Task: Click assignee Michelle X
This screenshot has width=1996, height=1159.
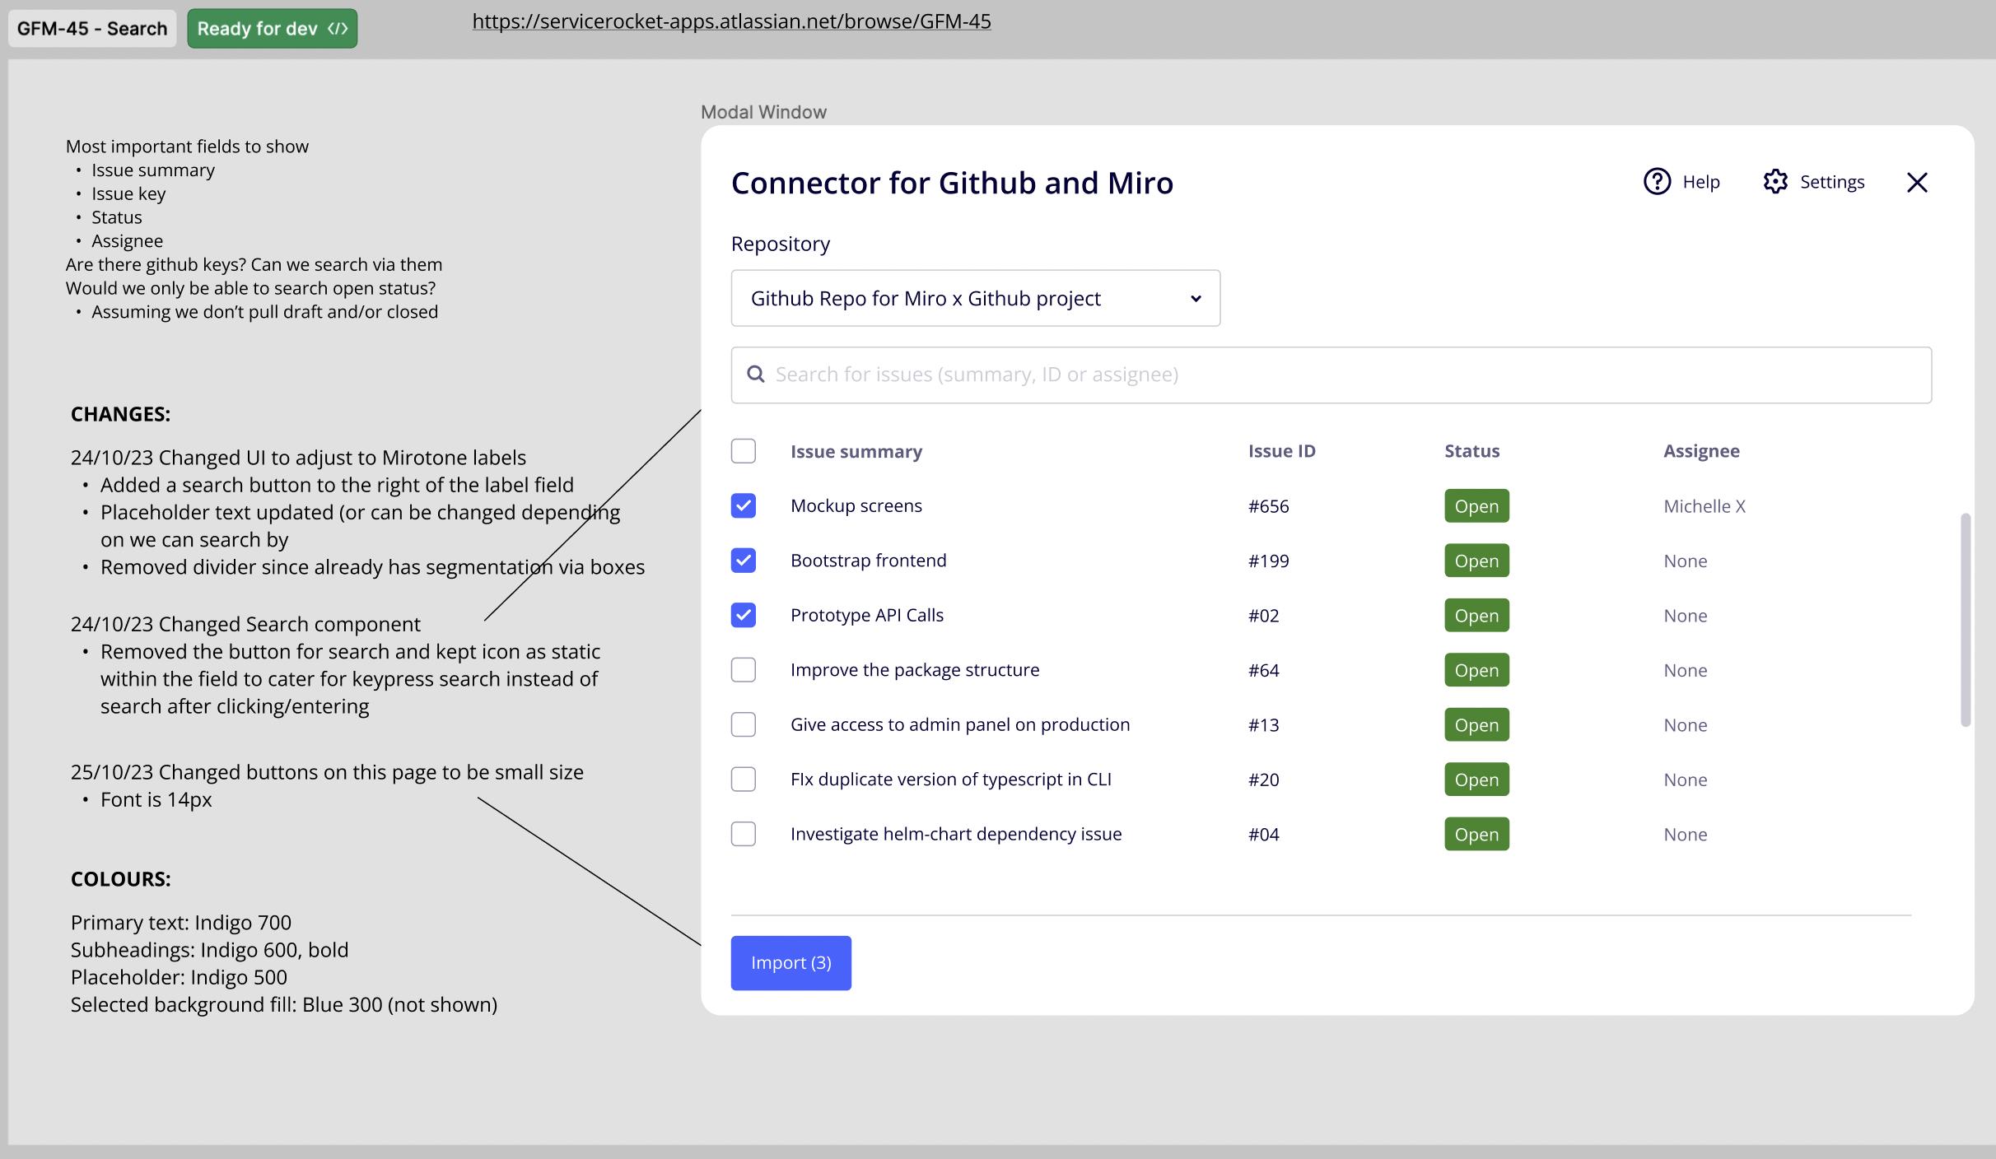Action: coord(1705,506)
